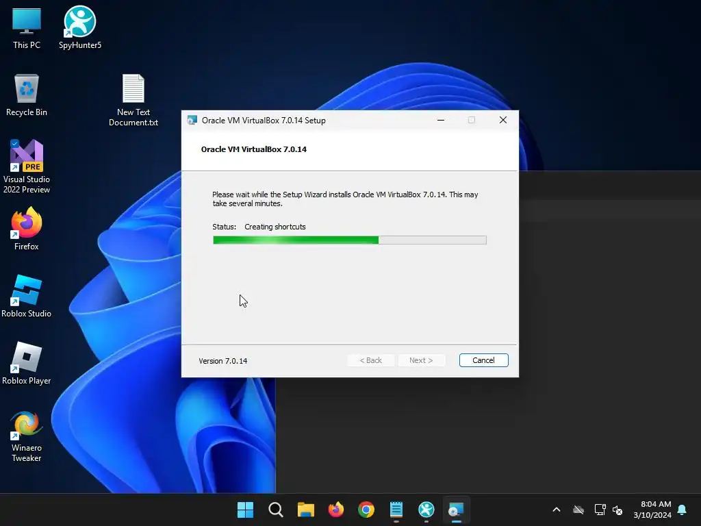Select Visual Studio 2022 Preview shortcut

[27, 166]
